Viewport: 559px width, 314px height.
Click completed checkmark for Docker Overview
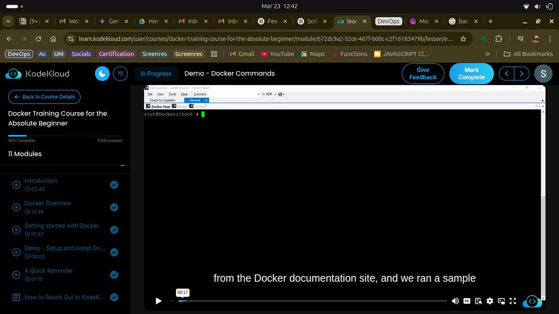114,207
